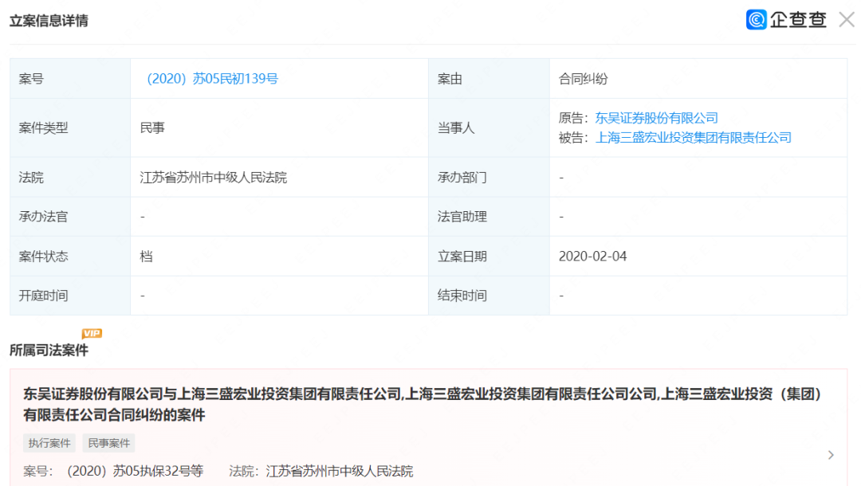Screen dimensions: 861x486
Task: Click the 开庭时间 label cell
Action: pyautogui.click(x=70, y=296)
